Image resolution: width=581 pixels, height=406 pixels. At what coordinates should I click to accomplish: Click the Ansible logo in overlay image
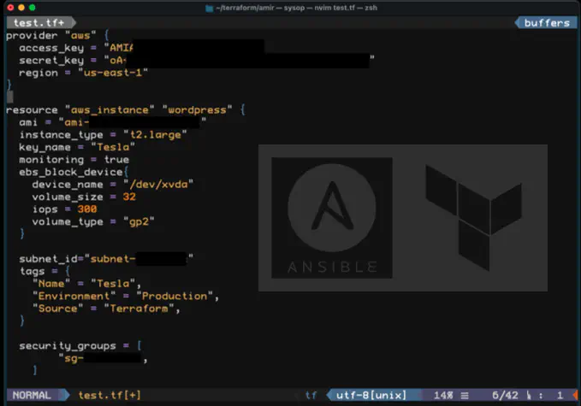point(332,218)
